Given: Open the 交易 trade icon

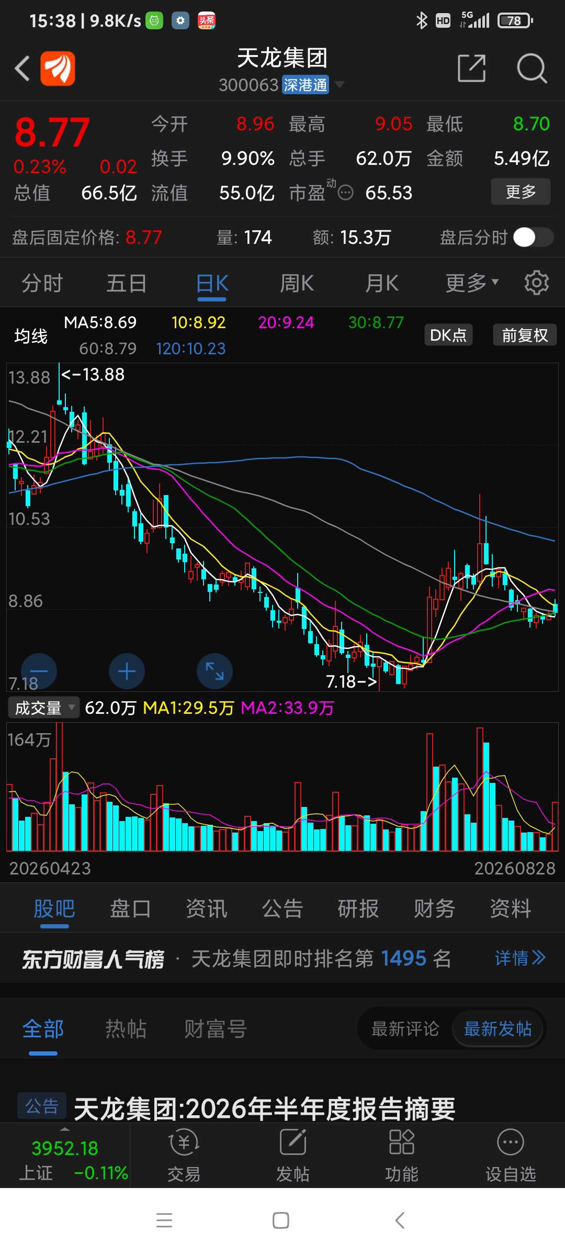Looking at the screenshot, I should (184, 1155).
